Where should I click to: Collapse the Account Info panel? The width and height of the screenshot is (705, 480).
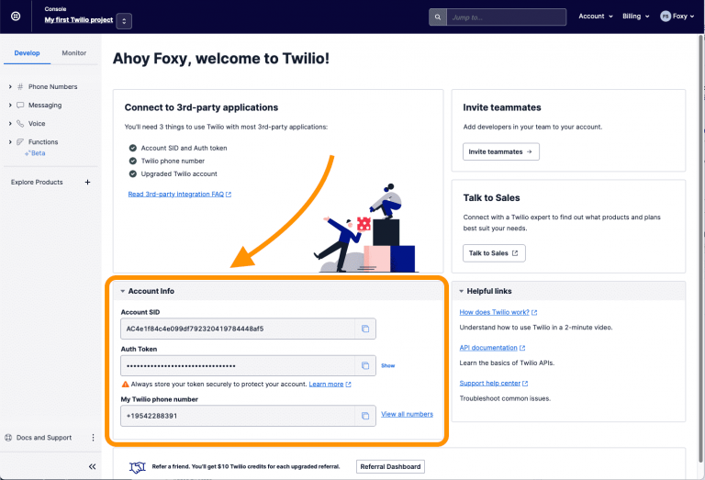coord(122,291)
